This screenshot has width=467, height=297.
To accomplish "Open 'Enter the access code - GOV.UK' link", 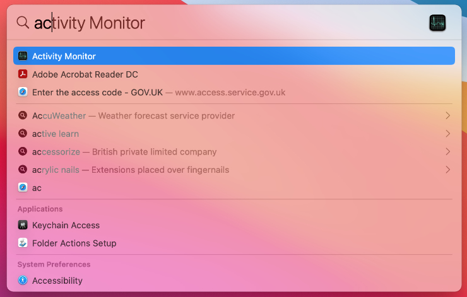I will [234, 92].
